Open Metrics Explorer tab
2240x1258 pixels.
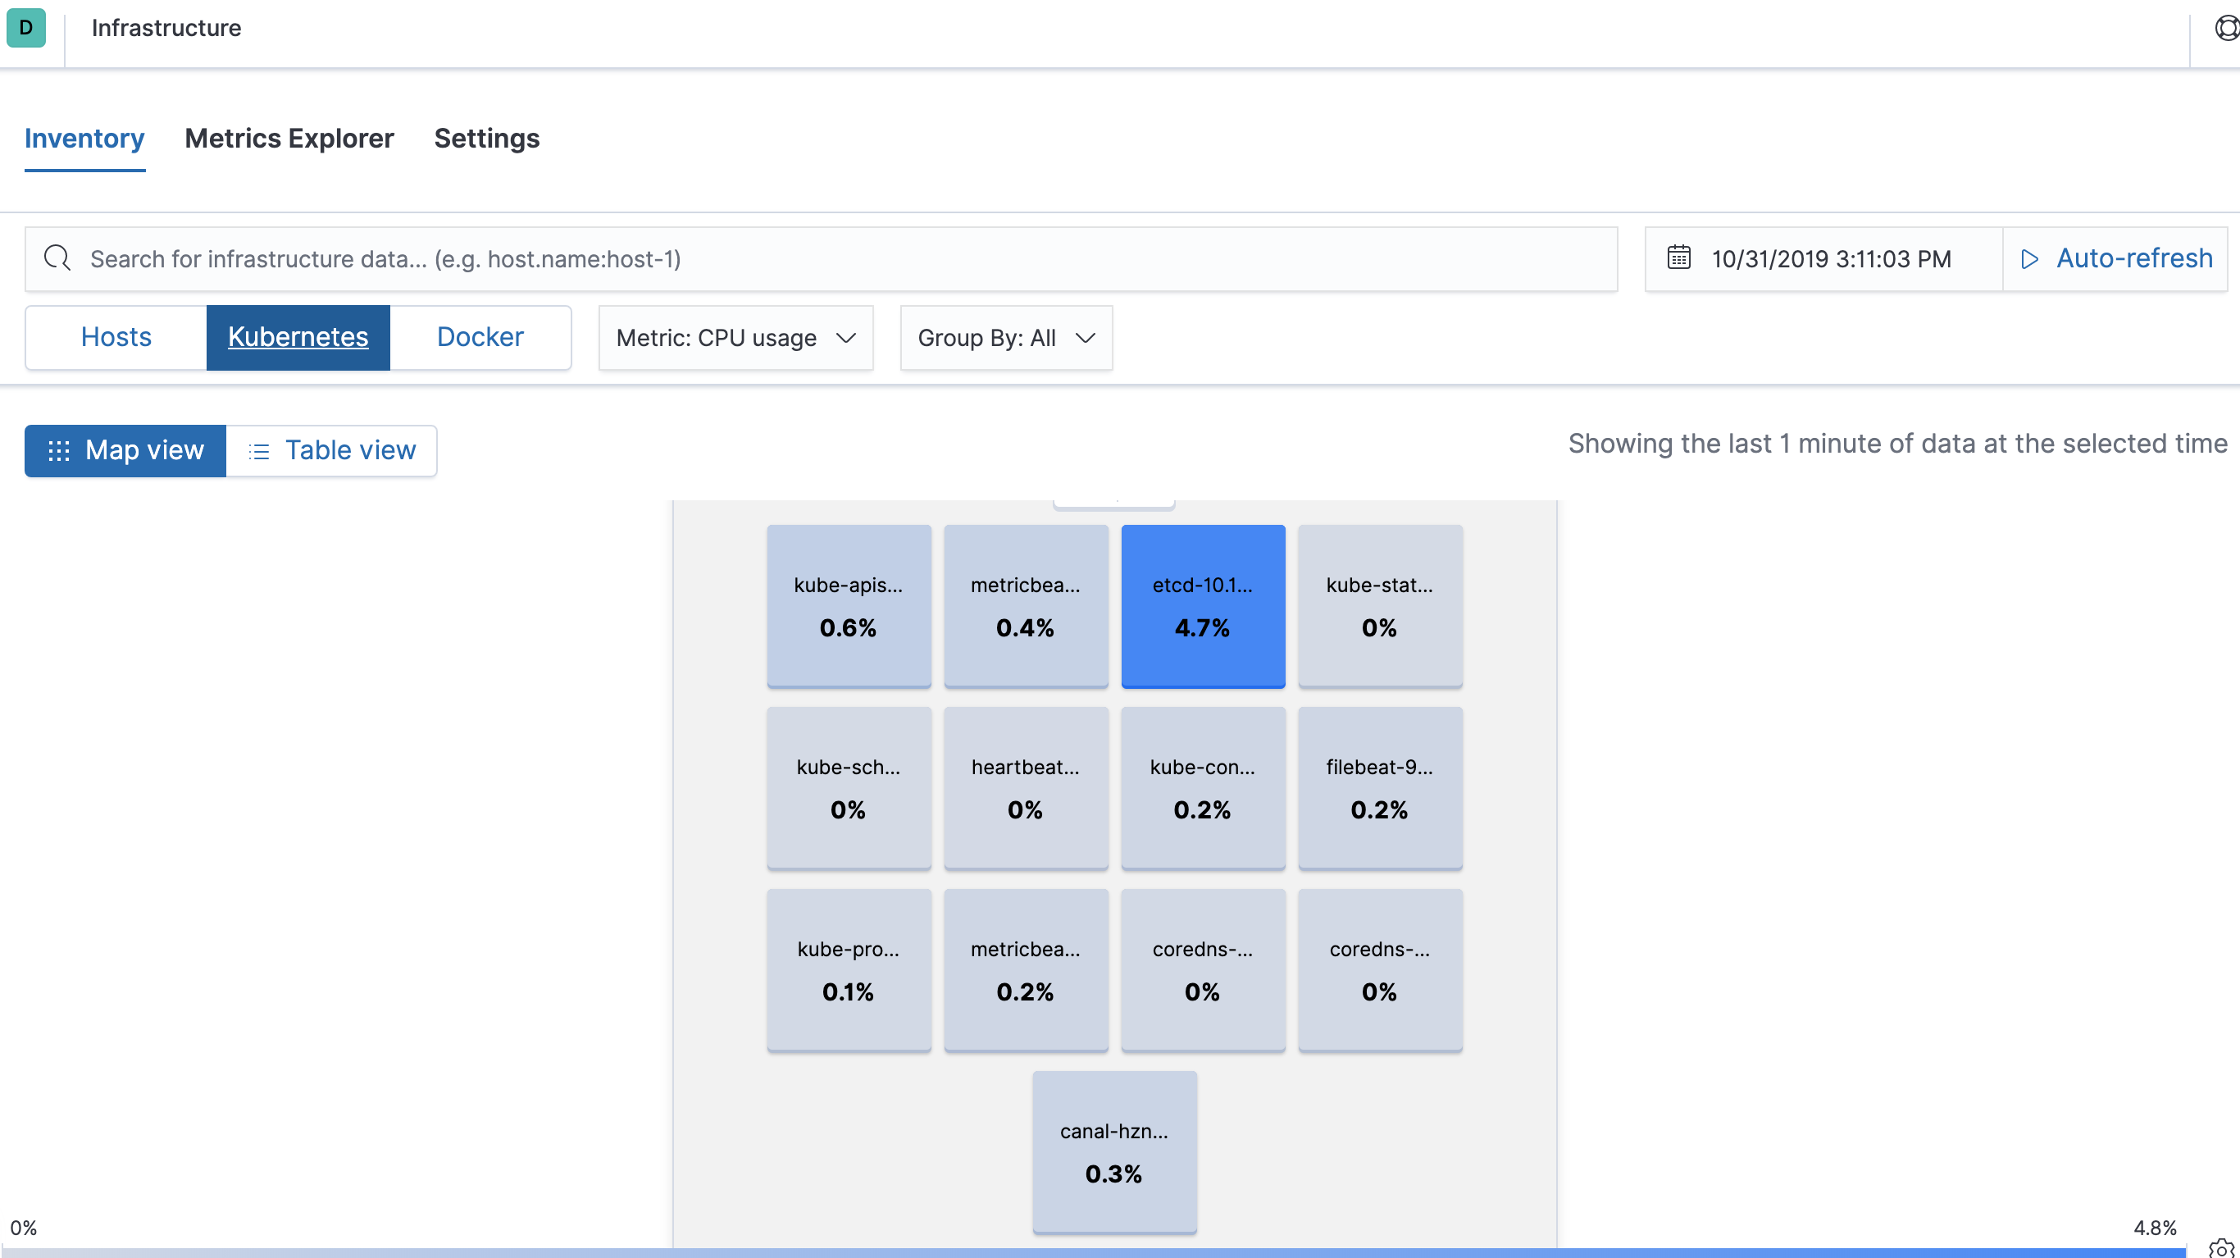click(x=289, y=137)
